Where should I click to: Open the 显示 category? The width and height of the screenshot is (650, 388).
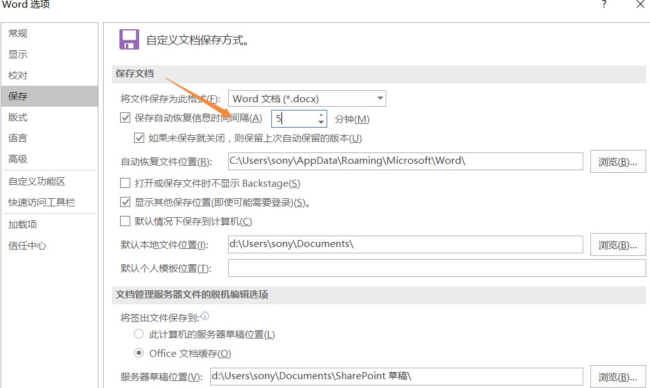click(50, 54)
